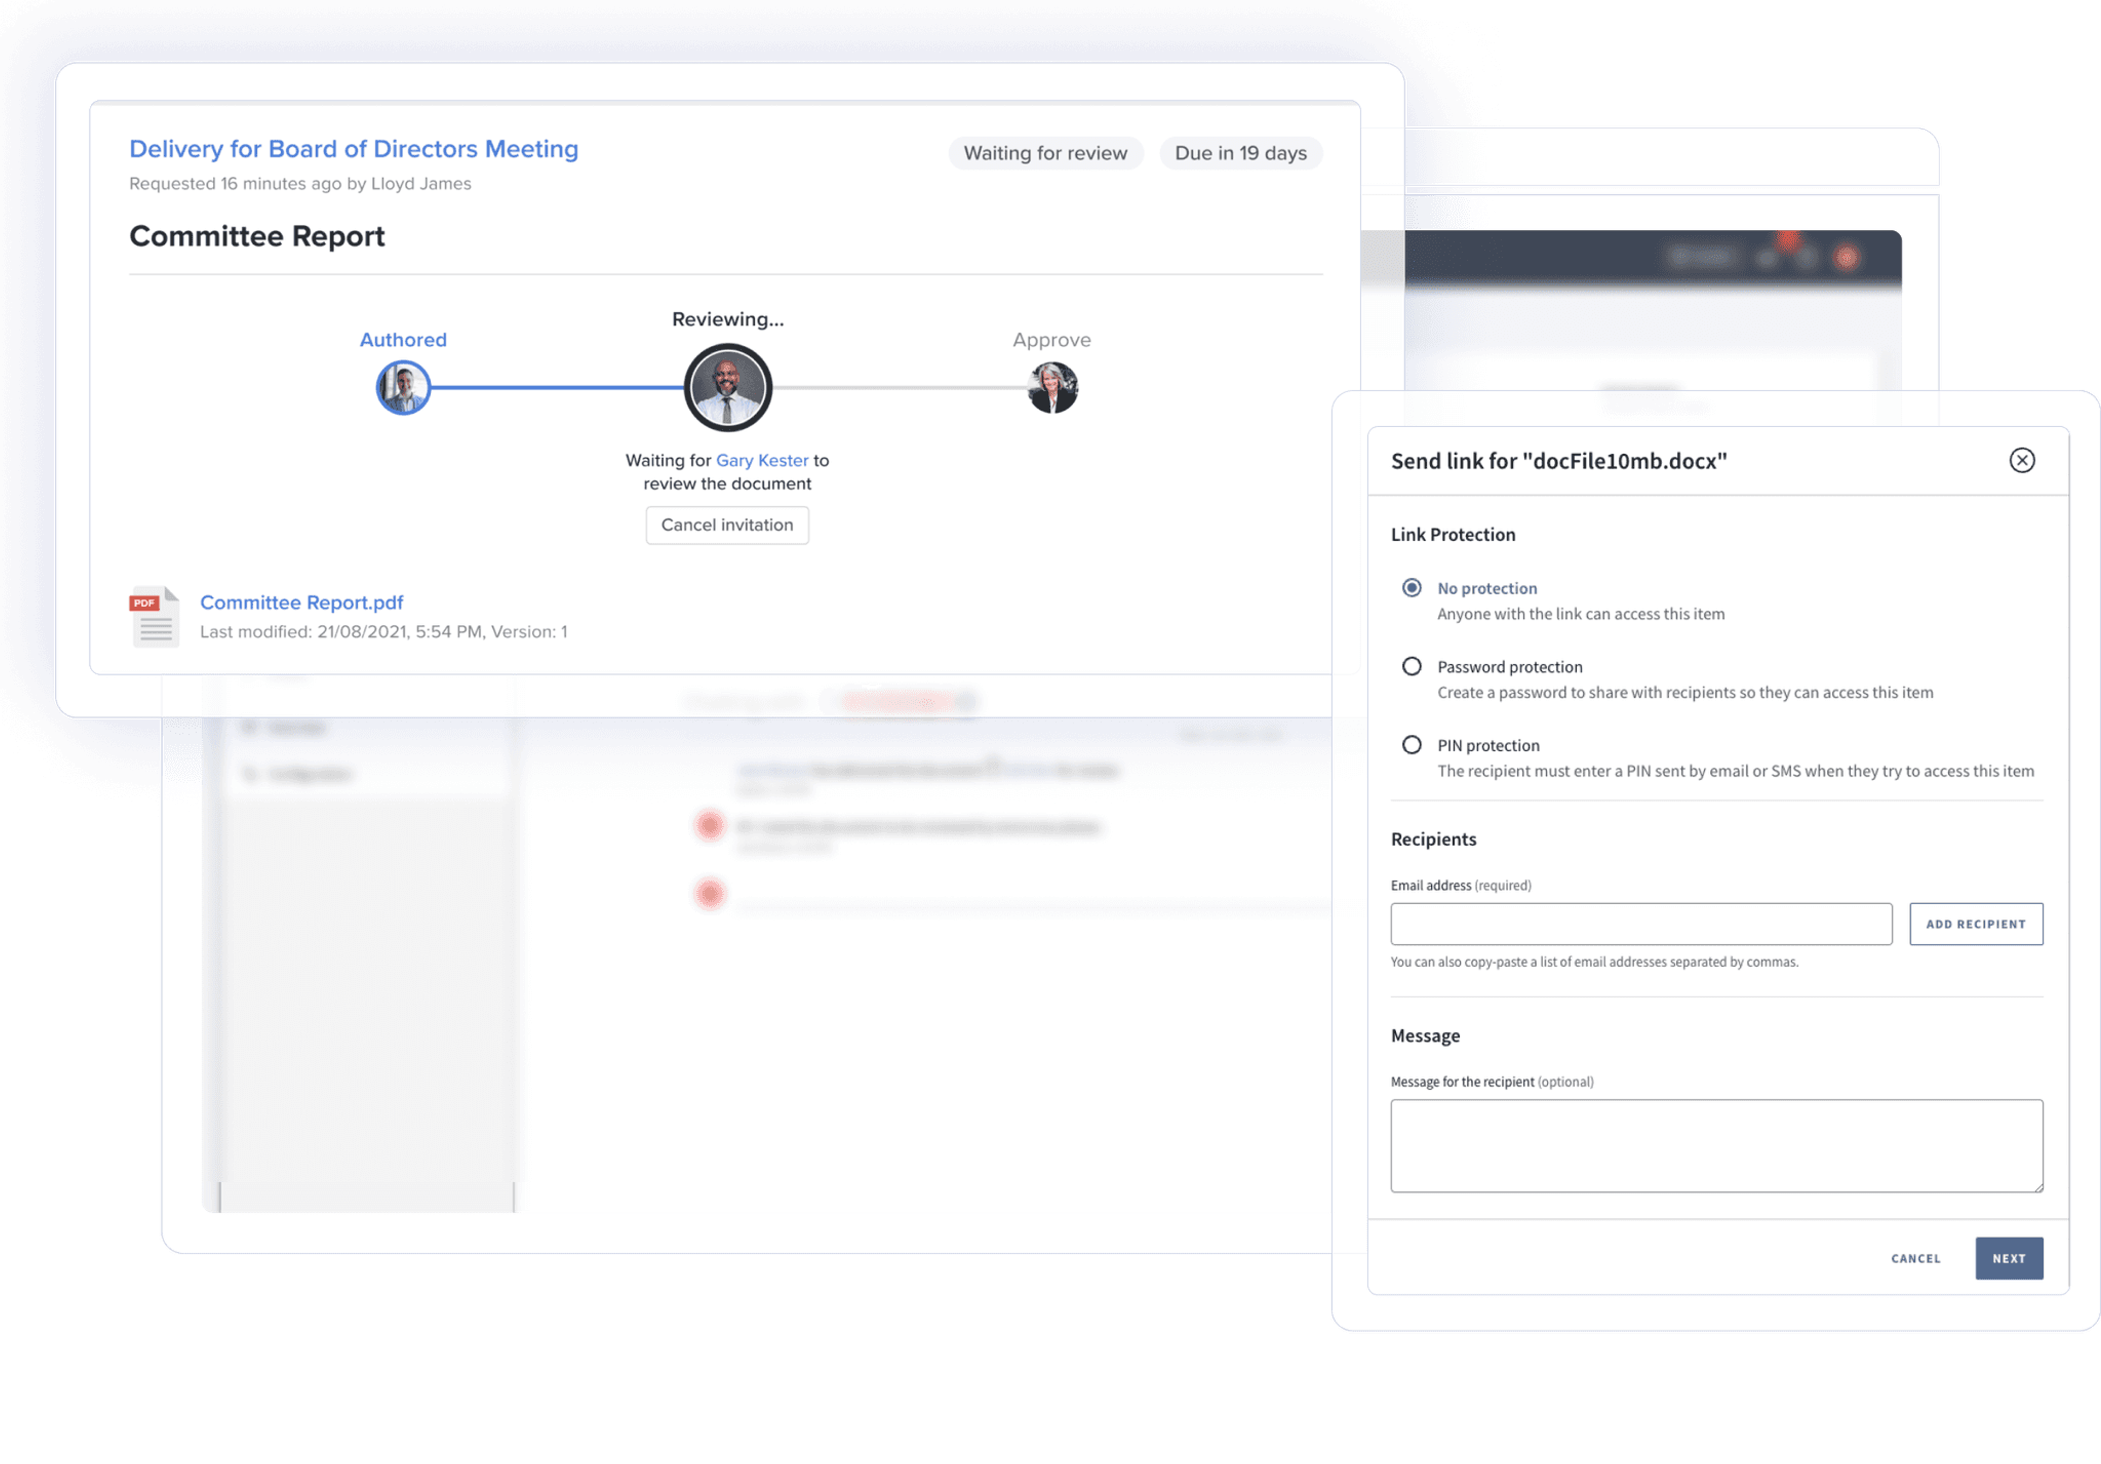Select the Approve step avatar

(x=1052, y=387)
